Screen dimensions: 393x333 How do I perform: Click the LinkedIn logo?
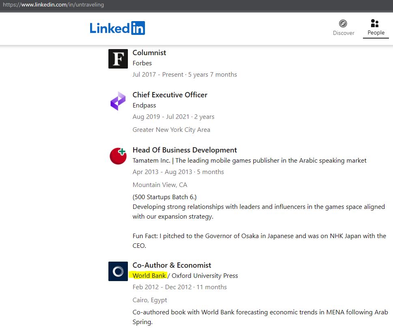tap(117, 28)
